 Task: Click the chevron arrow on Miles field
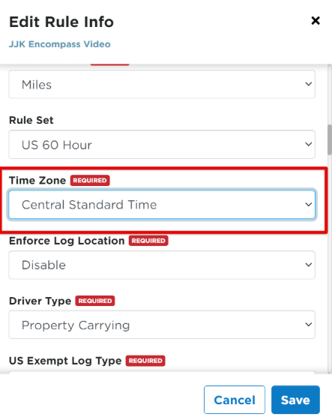click(x=308, y=84)
